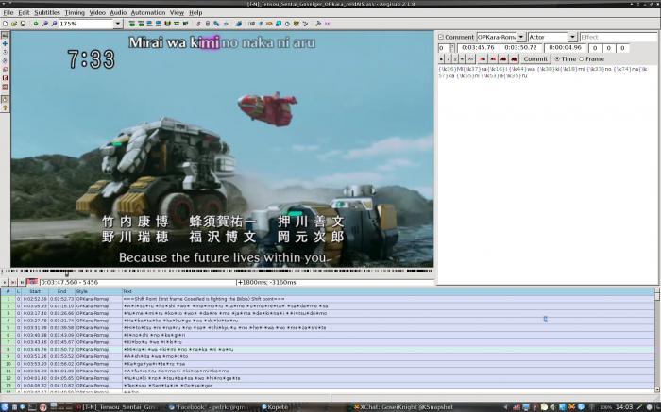Click the Jump To green arrow icon
The image size is (661, 412).
click(x=36, y=24)
